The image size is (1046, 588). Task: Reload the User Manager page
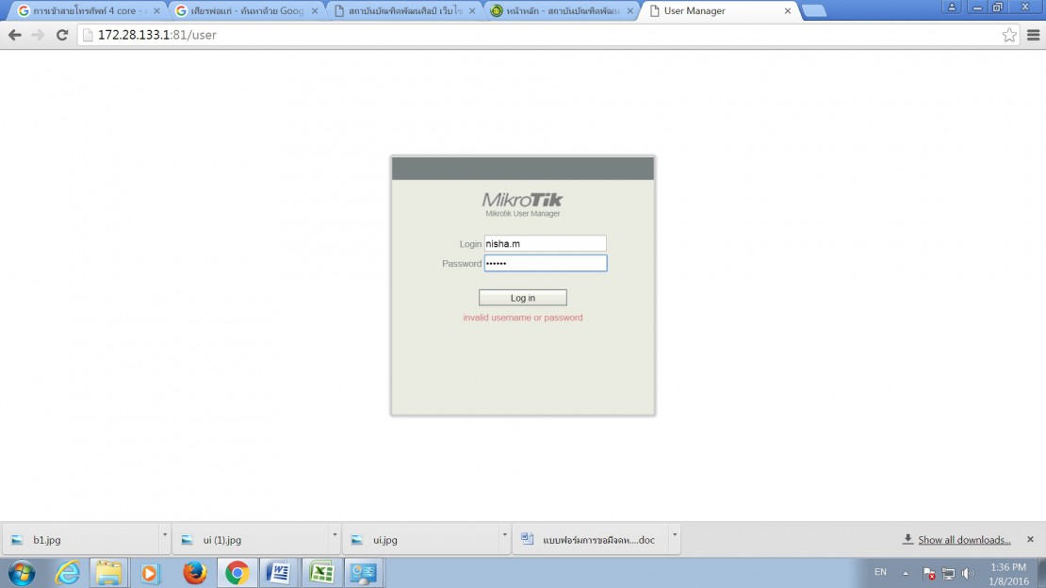(x=62, y=36)
